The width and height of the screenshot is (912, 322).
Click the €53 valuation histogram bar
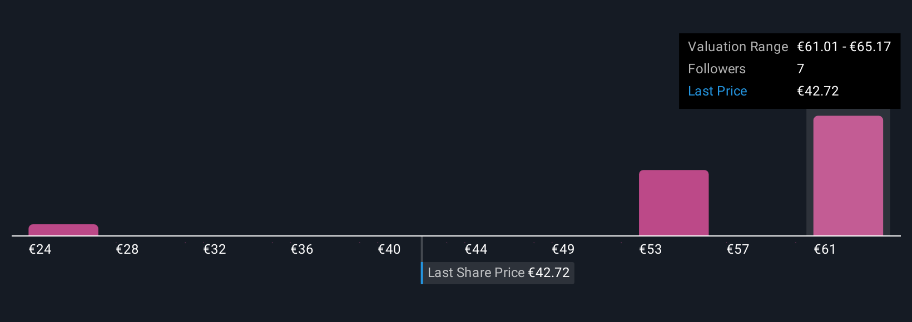pos(673,203)
